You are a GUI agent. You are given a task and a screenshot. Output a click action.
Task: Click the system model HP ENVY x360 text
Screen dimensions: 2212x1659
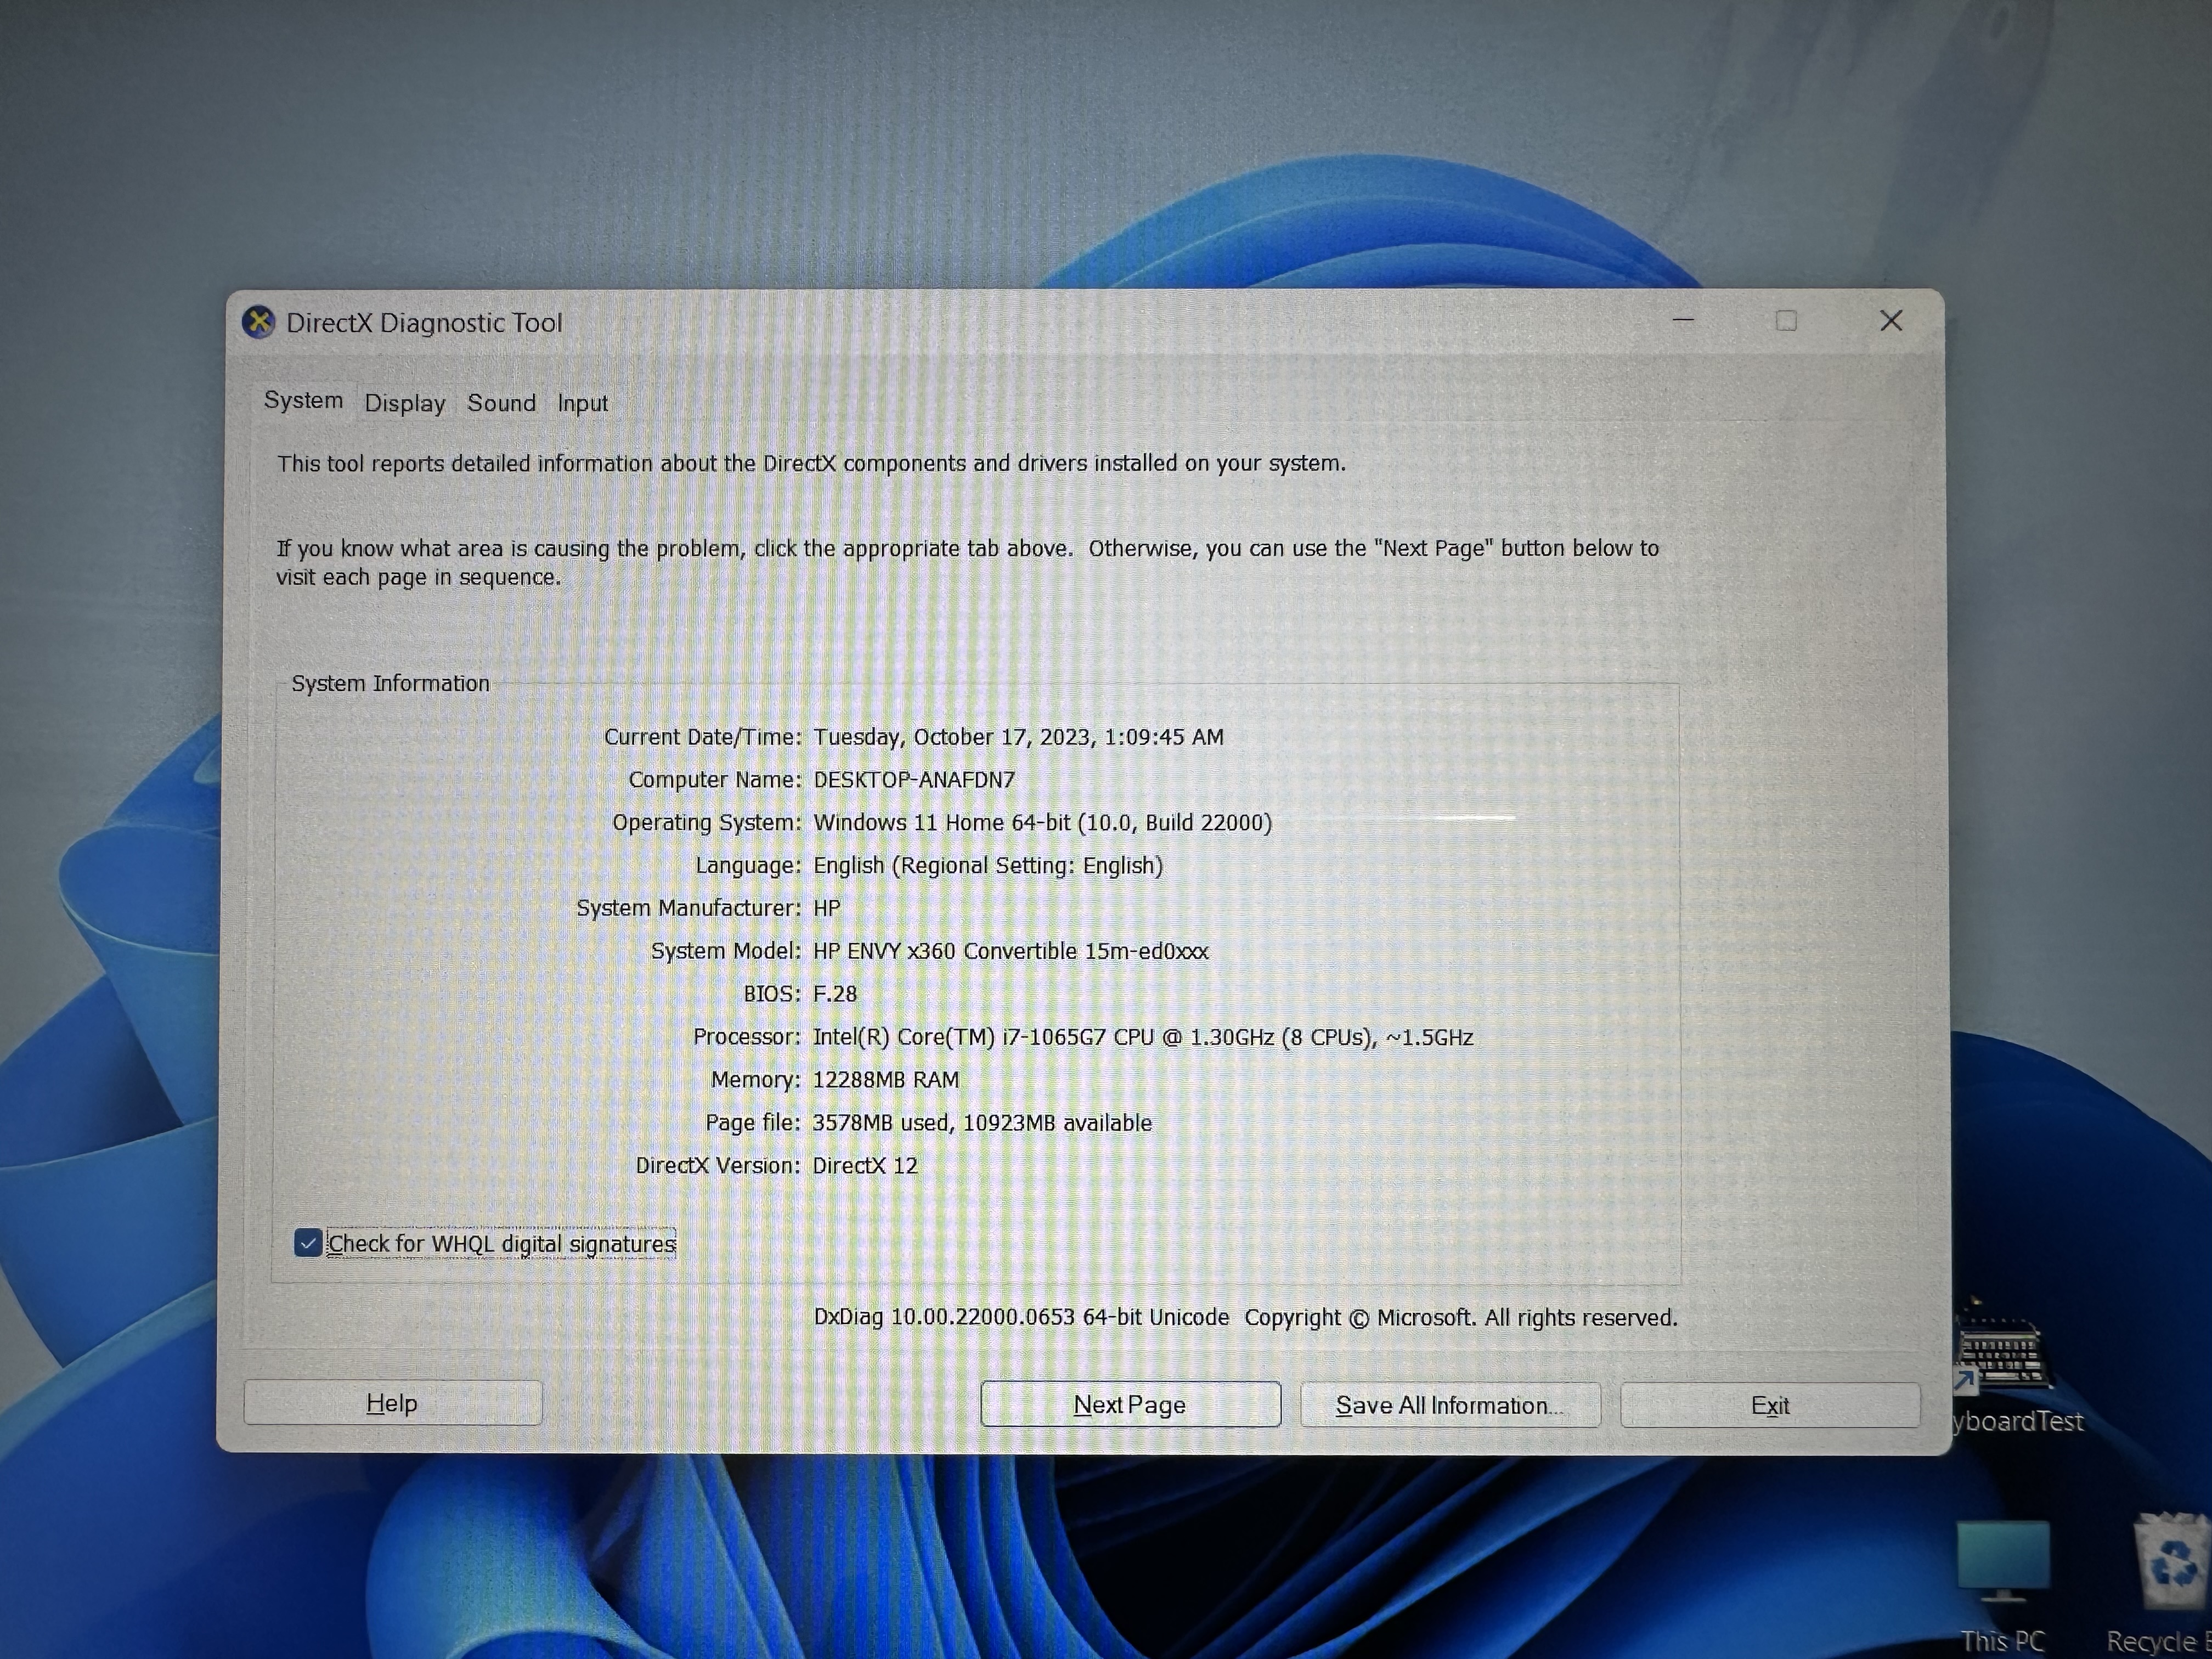(x=1011, y=951)
